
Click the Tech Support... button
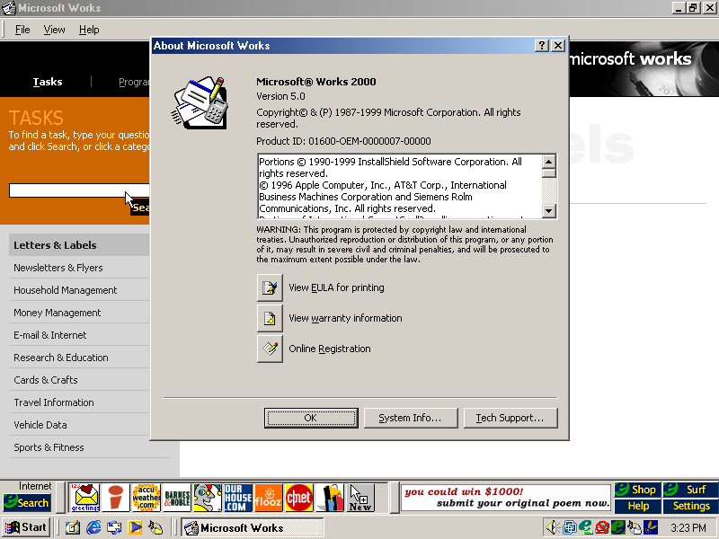pyautogui.click(x=510, y=418)
